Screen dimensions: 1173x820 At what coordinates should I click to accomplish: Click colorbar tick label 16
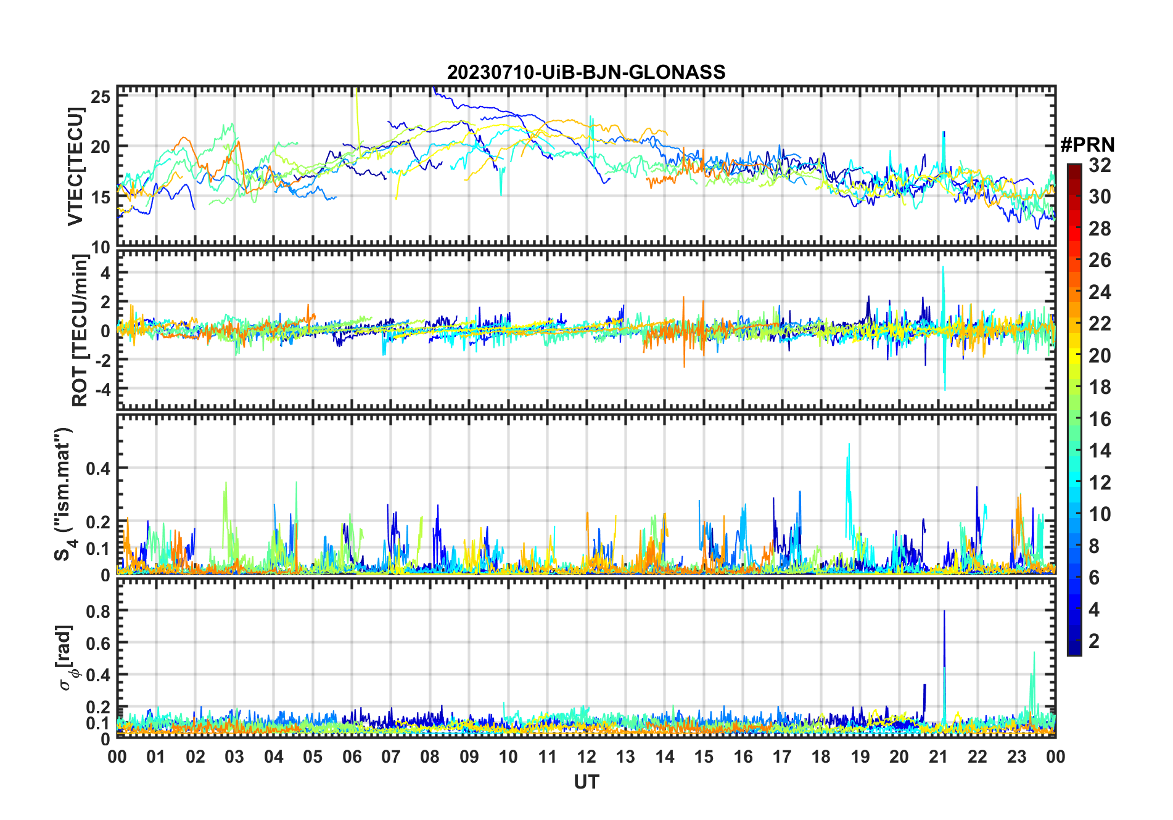(1100, 419)
